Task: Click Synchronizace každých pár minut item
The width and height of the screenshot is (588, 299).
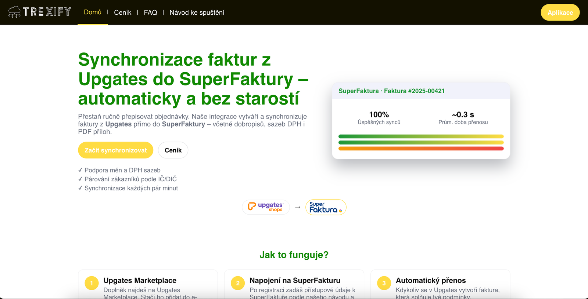Action: click(x=128, y=188)
